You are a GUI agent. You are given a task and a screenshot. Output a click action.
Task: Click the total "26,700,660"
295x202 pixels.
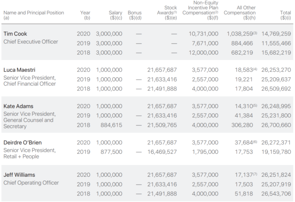(276, 125)
